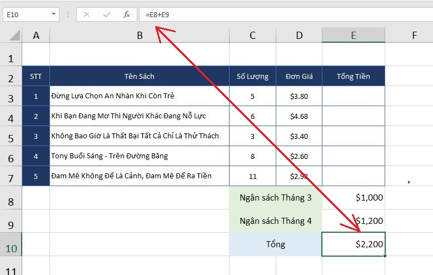Select row 3 header

[11, 96]
